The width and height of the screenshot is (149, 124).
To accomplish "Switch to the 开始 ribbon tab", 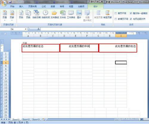I will 12,7.
